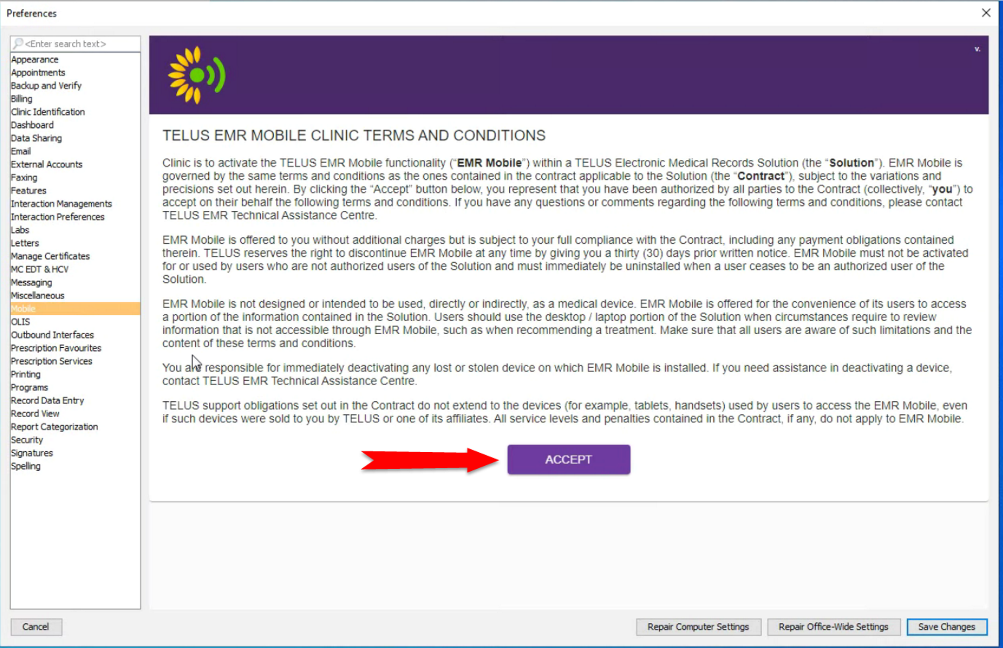The image size is (1003, 648).
Task: Click the search magnifier icon
Action: click(x=18, y=44)
